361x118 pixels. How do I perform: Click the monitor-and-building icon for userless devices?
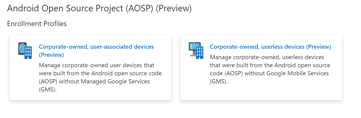tap(196, 51)
